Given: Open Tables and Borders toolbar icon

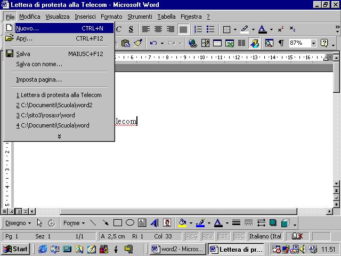Looking at the screenshot, I should (x=205, y=43).
